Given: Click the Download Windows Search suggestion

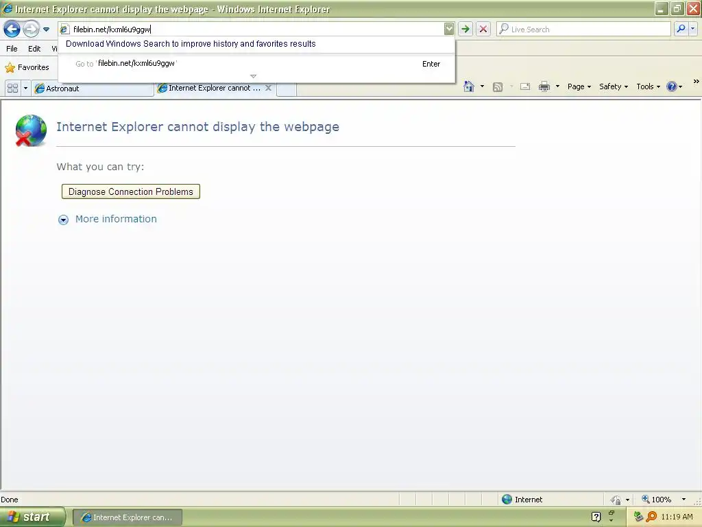Looking at the screenshot, I should (x=191, y=44).
